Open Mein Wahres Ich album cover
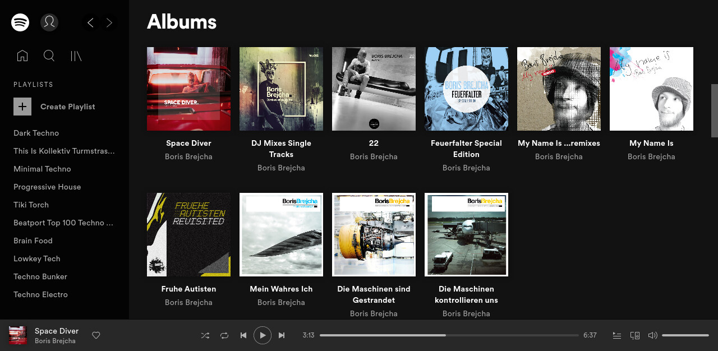The width and height of the screenshot is (718, 351). click(x=281, y=234)
